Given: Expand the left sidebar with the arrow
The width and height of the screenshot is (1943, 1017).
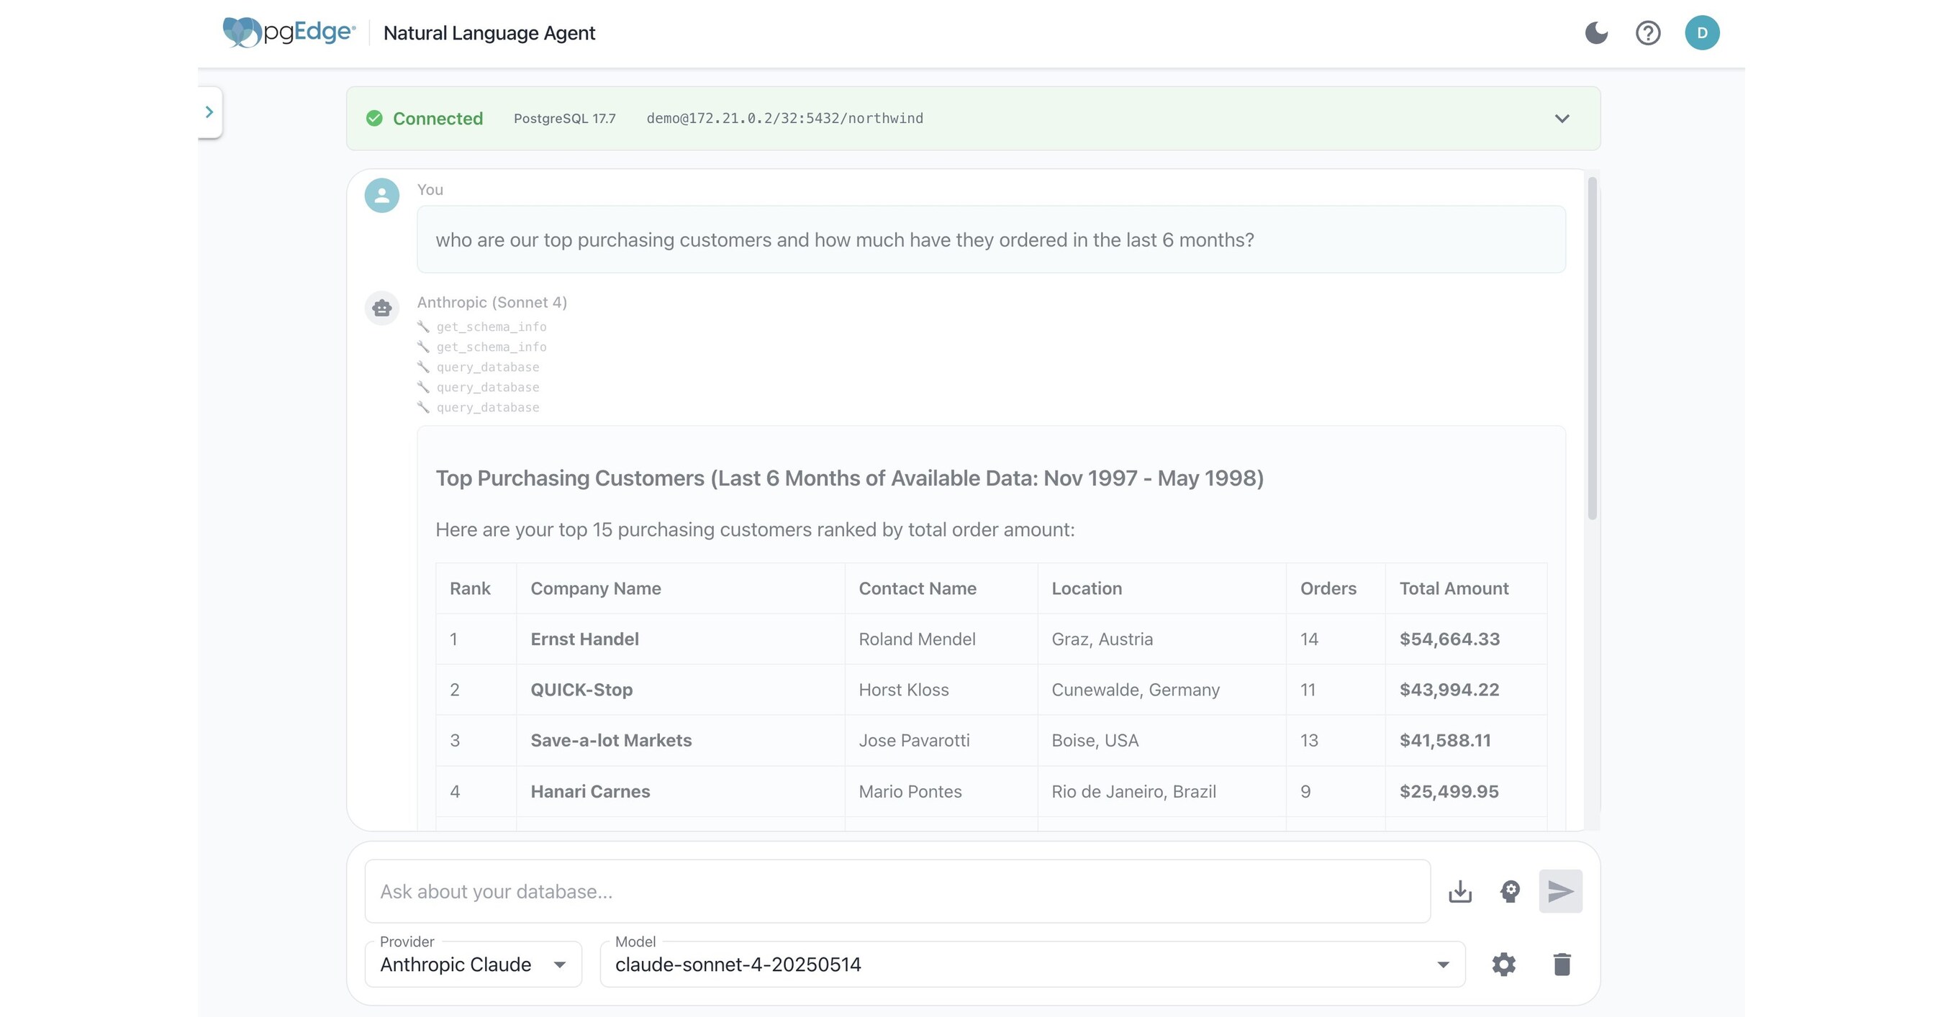Looking at the screenshot, I should pyautogui.click(x=209, y=111).
